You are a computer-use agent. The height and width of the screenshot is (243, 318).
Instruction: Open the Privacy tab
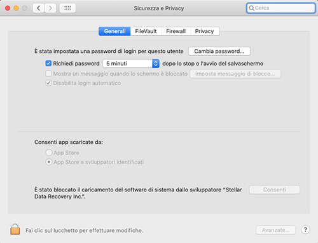click(x=205, y=31)
